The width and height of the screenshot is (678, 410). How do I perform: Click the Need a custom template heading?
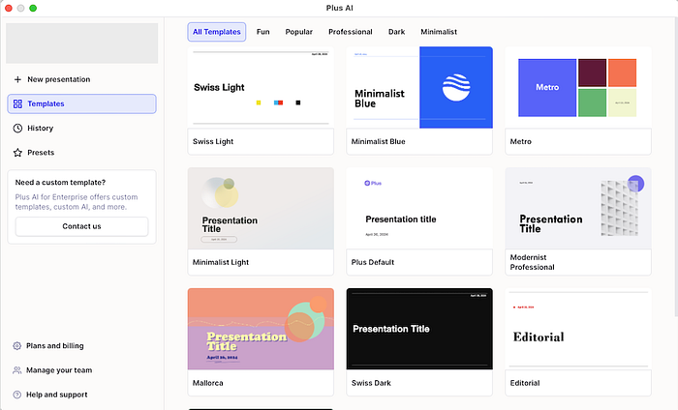click(60, 183)
